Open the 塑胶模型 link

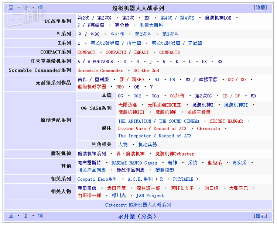point(164,170)
